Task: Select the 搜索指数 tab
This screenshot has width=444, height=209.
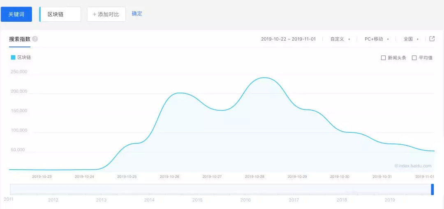Action: [20, 39]
